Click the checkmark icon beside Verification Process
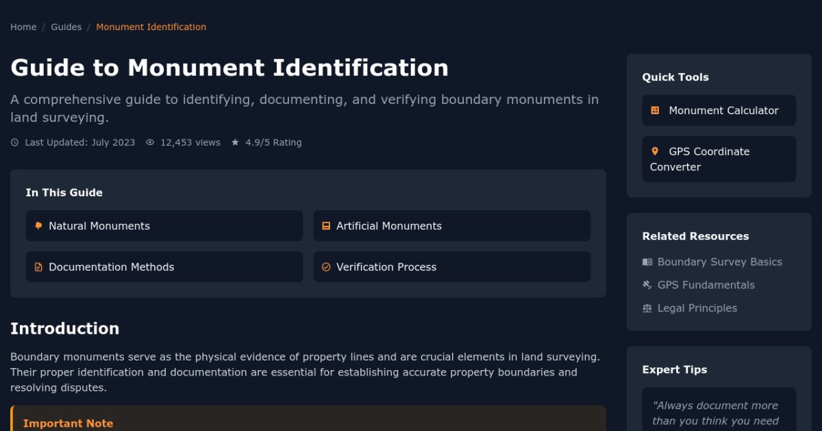 [x=326, y=267]
